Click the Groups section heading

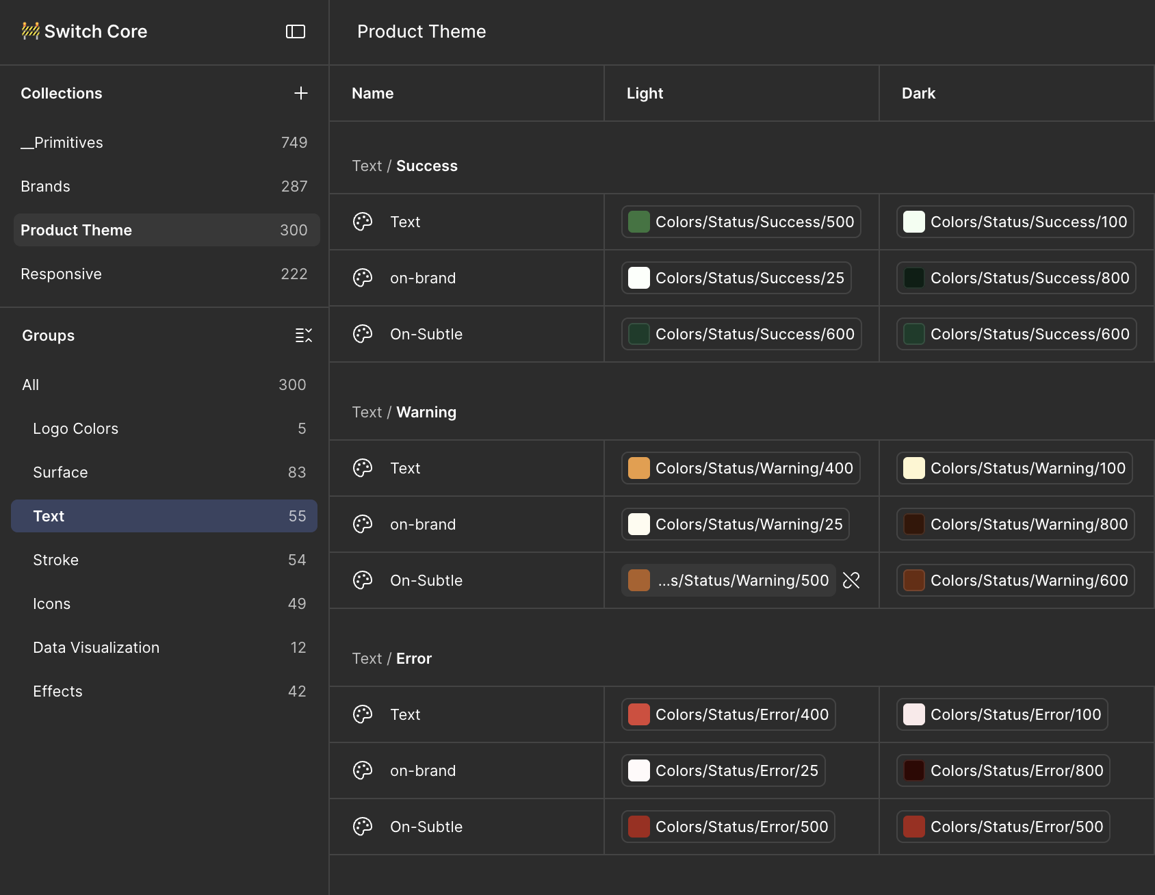(48, 335)
